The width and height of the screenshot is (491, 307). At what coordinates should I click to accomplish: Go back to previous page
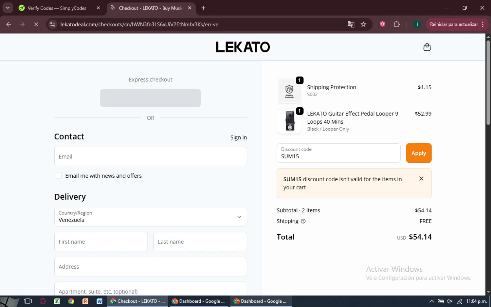(x=9, y=24)
